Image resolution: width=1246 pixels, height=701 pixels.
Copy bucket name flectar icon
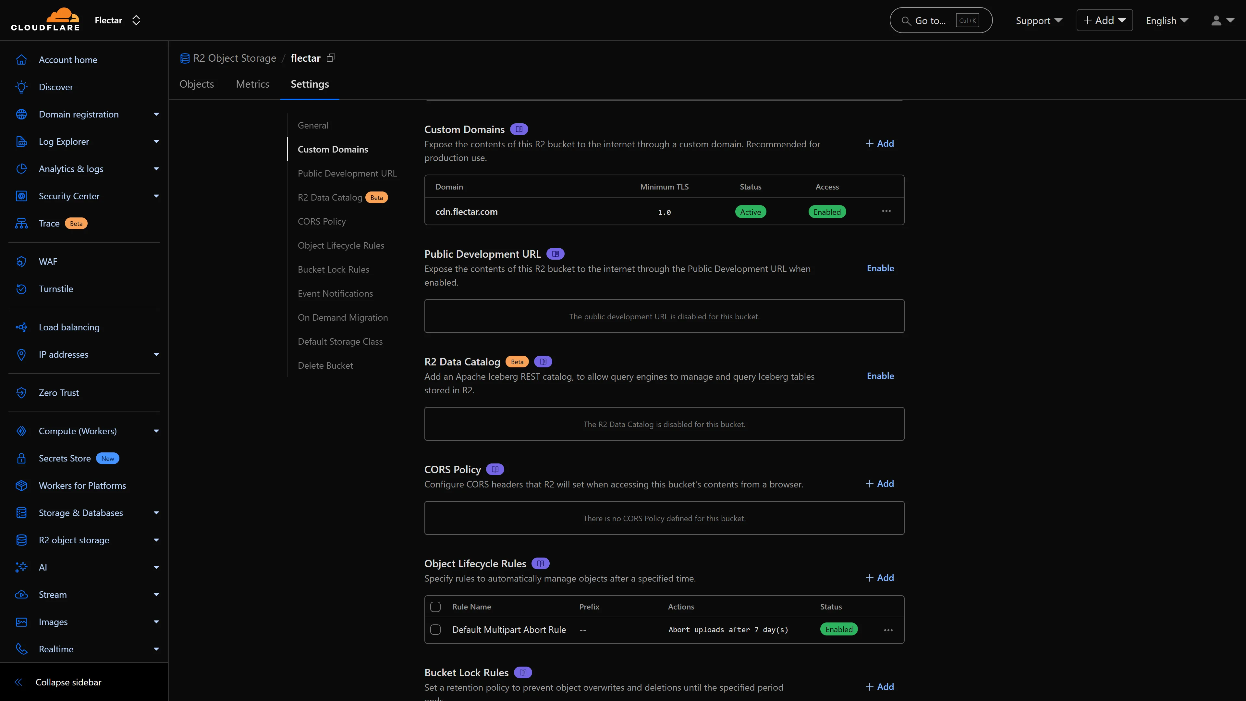[x=331, y=58]
